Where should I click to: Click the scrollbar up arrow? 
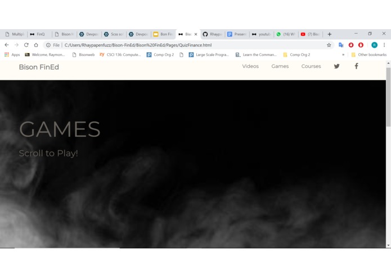[388, 63]
